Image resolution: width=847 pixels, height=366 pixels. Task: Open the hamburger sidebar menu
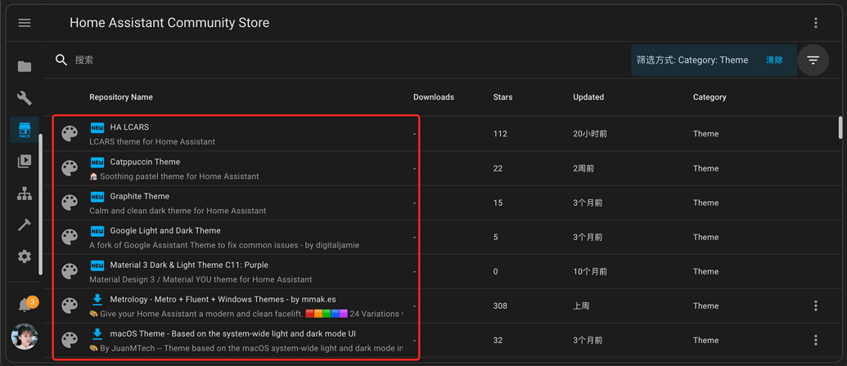tap(25, 23)
